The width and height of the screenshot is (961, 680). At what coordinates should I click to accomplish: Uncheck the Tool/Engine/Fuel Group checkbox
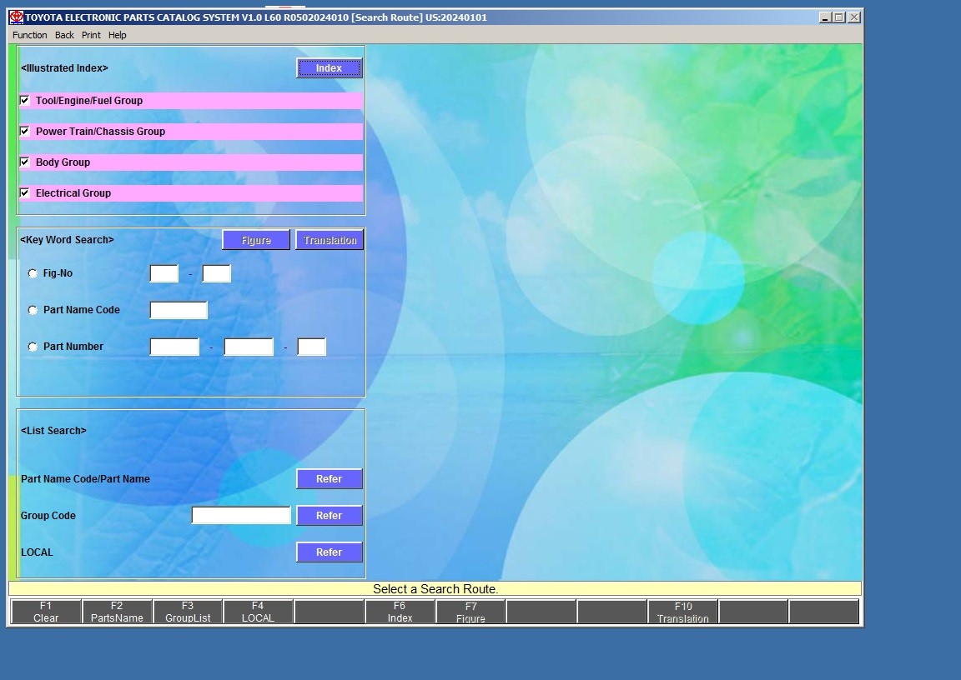(x=24, y=100)
